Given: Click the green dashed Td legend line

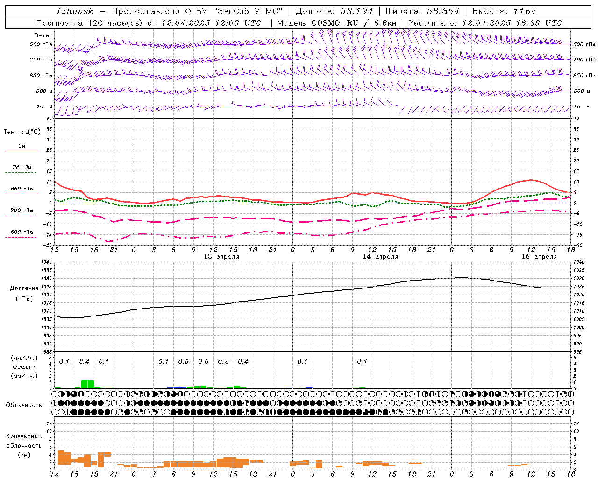Looking at the screenshot, I should 21,173.
